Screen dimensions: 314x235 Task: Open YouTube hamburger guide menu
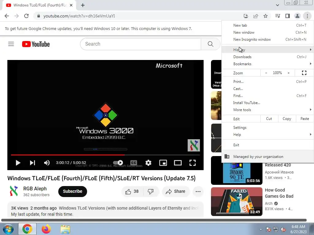[x=11, y=44]
